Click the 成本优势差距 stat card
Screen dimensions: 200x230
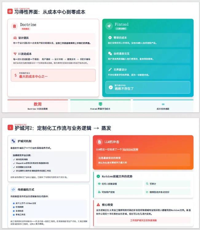point(163,106)
